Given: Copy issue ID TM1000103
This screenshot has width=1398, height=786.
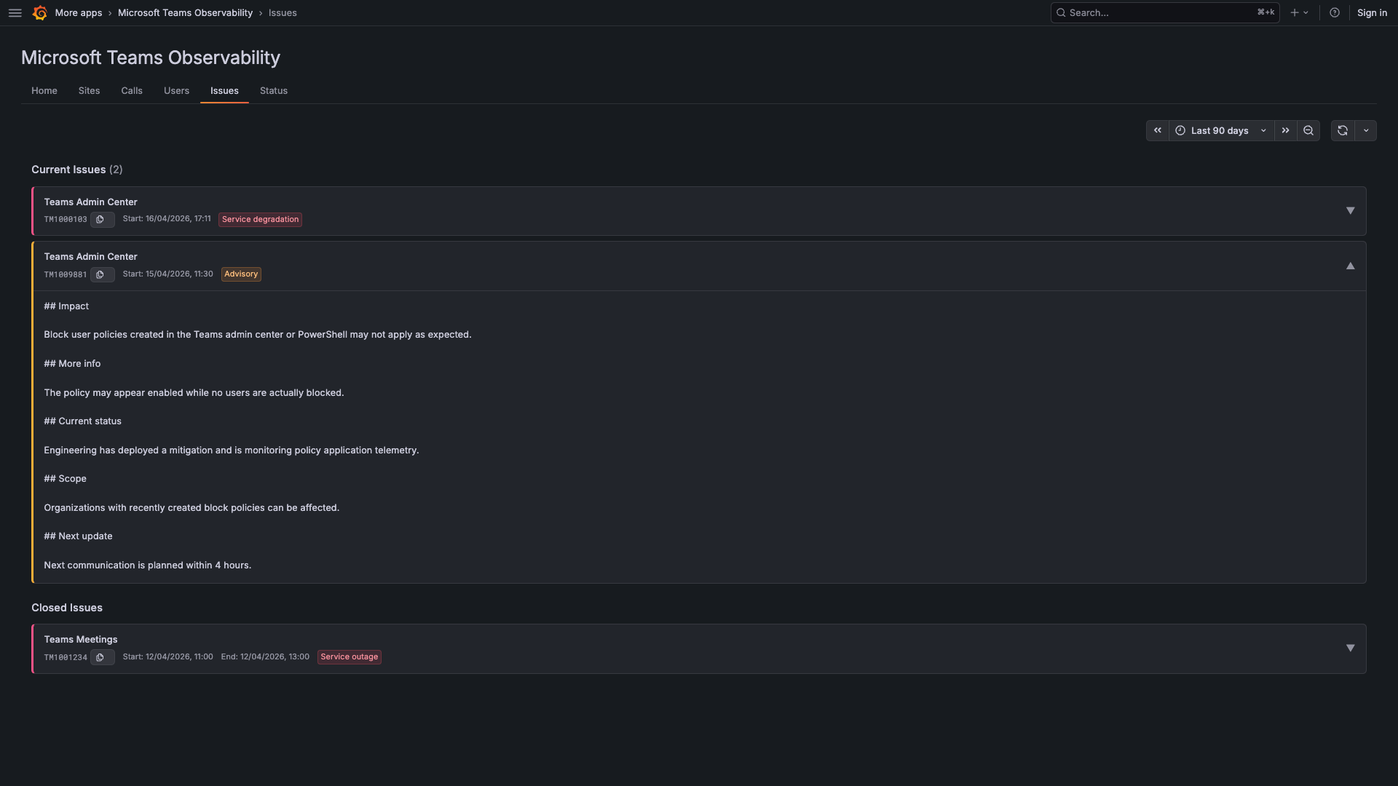Looking at the screenshot, I should click(x=102, y=219).
